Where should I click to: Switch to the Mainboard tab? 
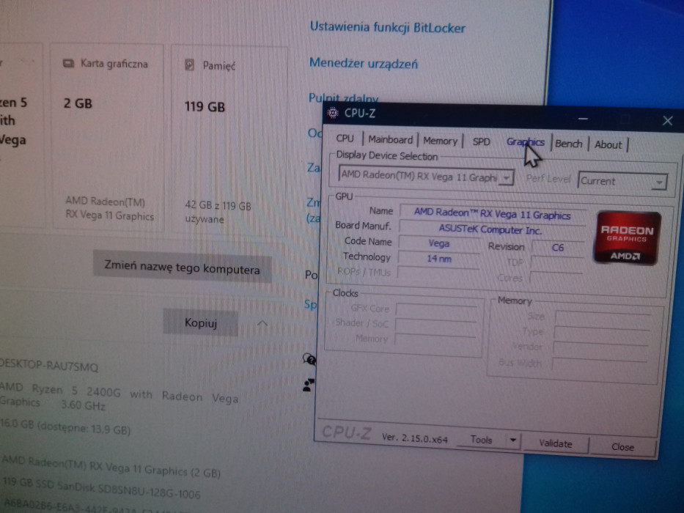[x=391, y=139]
